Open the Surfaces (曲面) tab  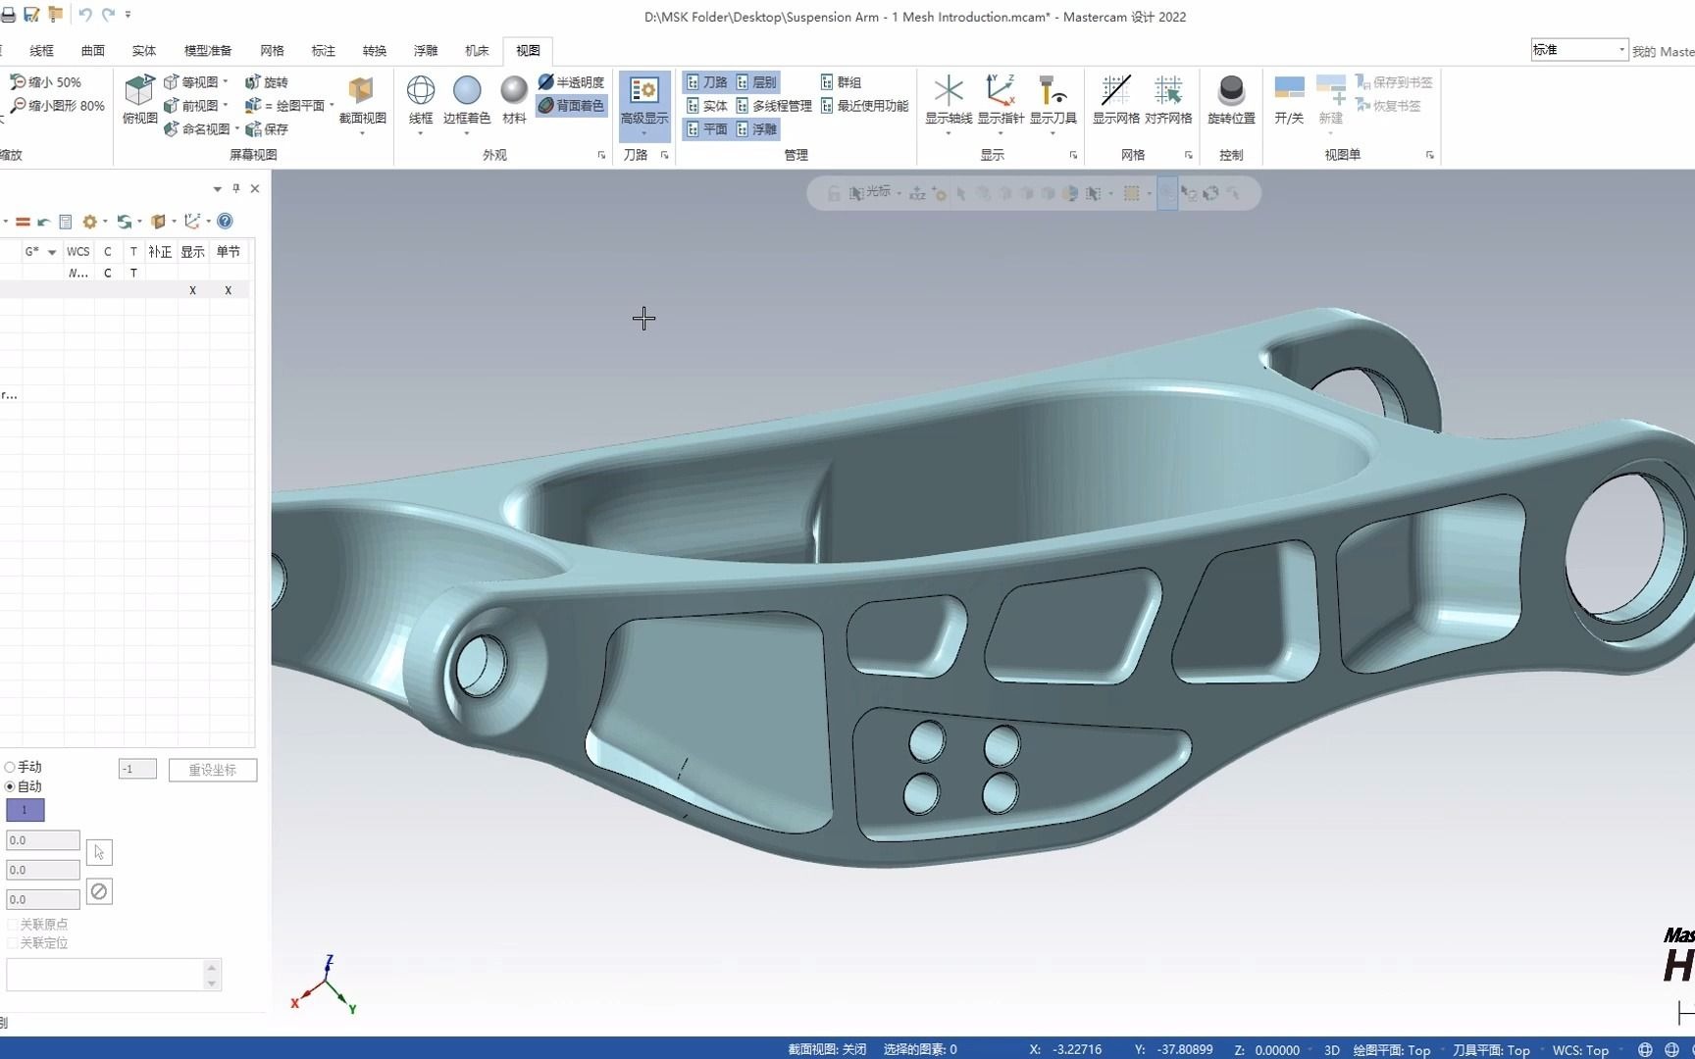[93, 50]
